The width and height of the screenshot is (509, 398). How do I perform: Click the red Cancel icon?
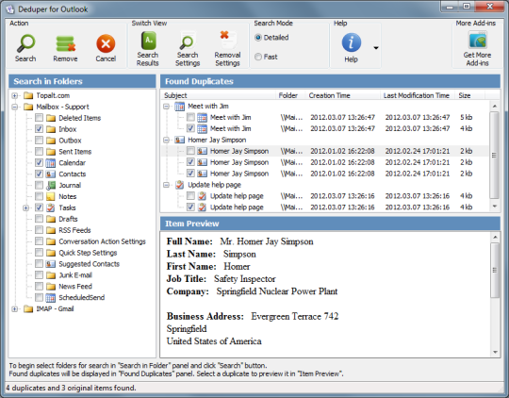pyautogui.click(x=106, y=43)
